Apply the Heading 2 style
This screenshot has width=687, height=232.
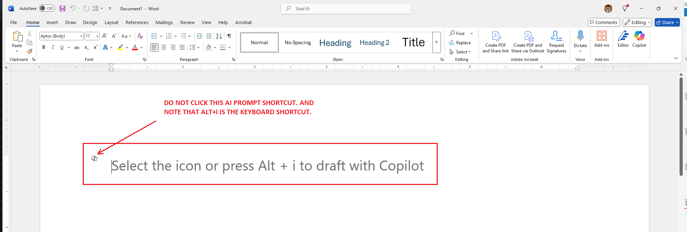point(375,42)
